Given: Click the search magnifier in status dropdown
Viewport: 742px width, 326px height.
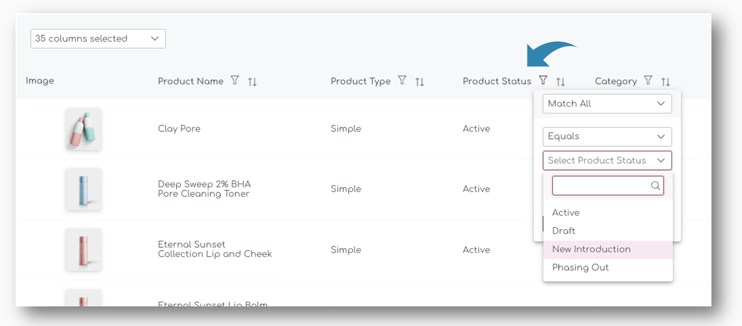Looking at the screenshot, I should click(656, 185).
